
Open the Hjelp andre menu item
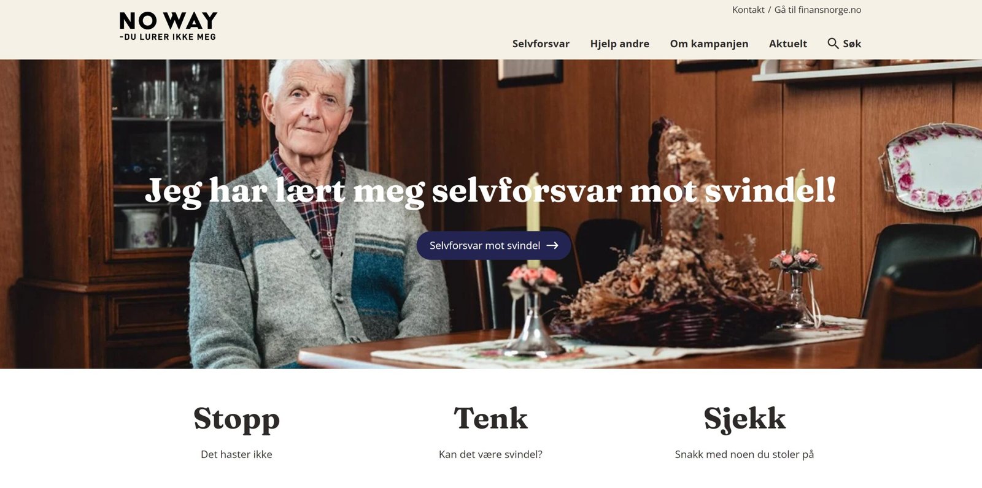(x=619, y=44)
